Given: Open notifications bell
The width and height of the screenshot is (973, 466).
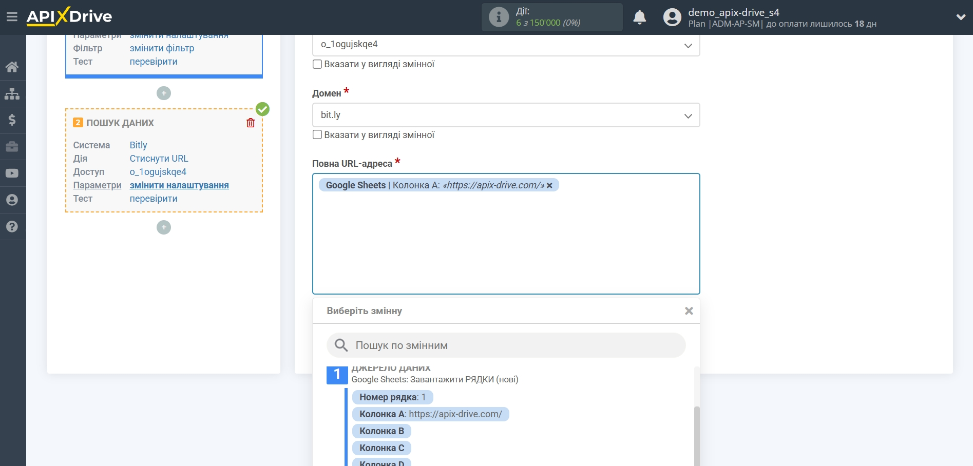Looking at the screenshot, I should [x=639, y=17].
